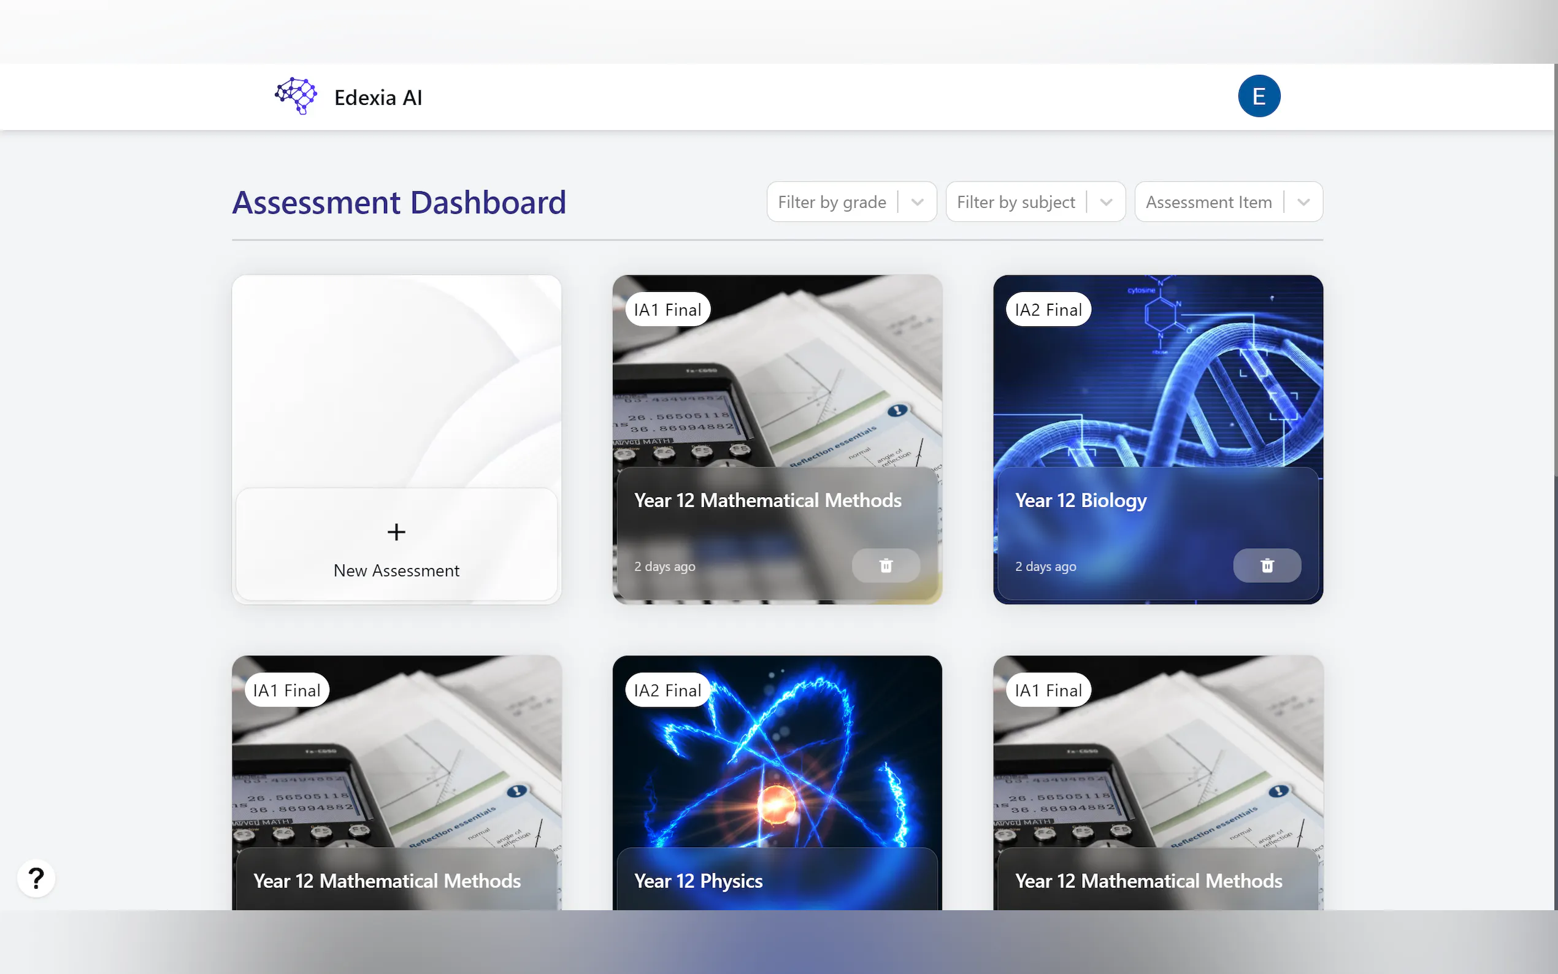Click the New Assessment label
This screenshot has height=974, width=1558.
[x=396, y=571]
